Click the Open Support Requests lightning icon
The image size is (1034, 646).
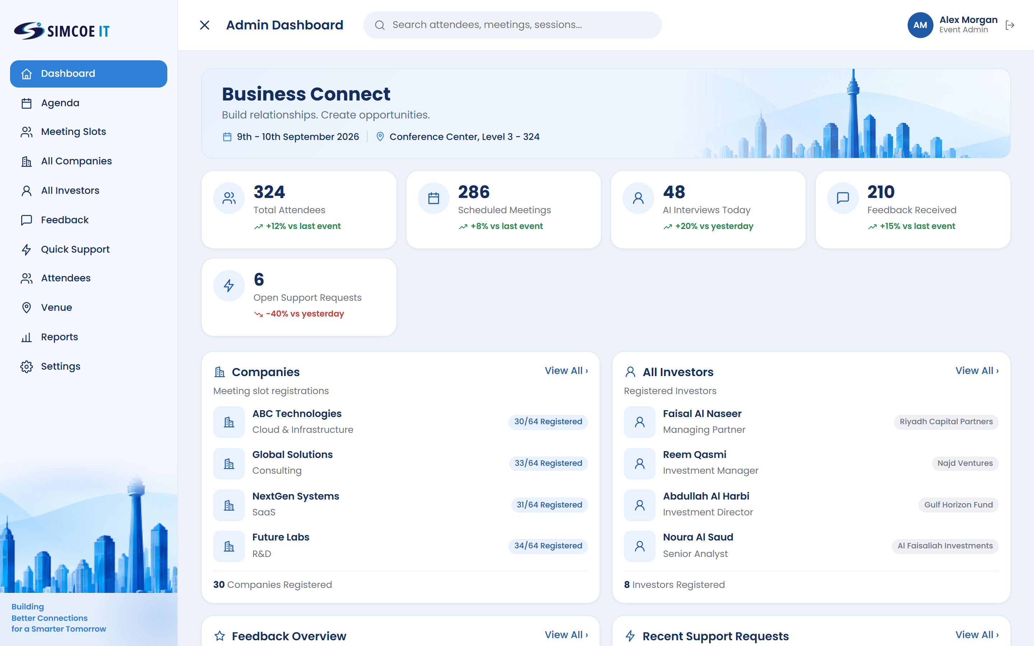point(229,286)
